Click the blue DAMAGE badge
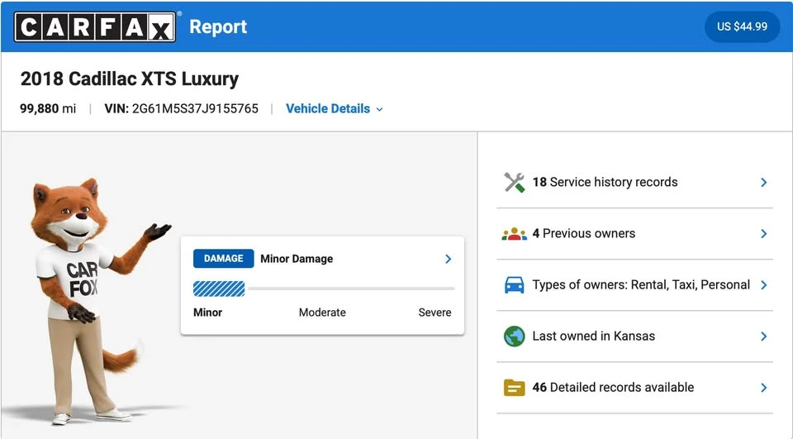Image resolution: width=793 pixels, height=439 pixels. pyautogui.click(x=224, y=259)
